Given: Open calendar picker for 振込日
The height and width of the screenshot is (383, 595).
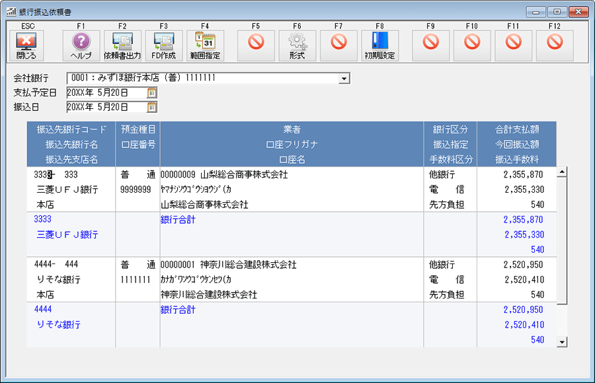Looking at the screenshot, I should (152, 108).
